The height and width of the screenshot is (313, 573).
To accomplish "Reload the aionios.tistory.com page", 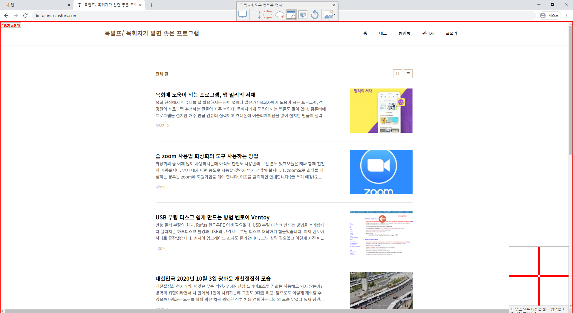I will tap(25, 16).
